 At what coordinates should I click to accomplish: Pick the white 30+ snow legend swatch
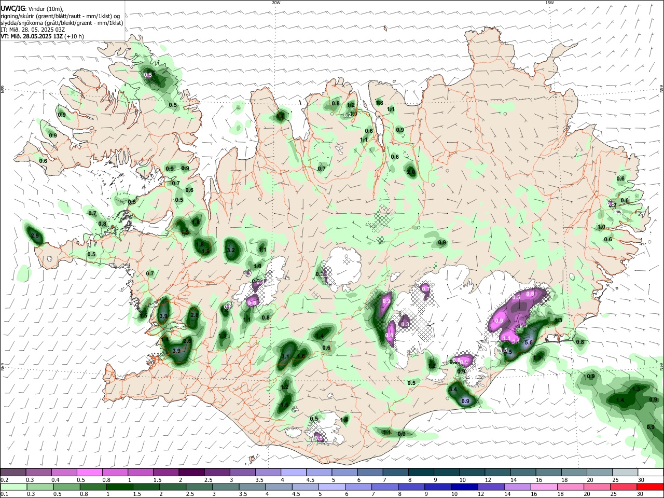[651, 472]
